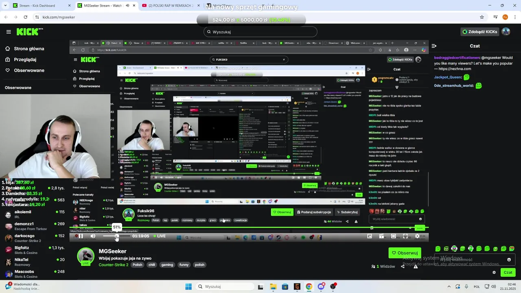Image resolution: width=521 pixels, height=293 pixels.
Task: Mute the stream volume speaker icon
Action: [93, 236]
